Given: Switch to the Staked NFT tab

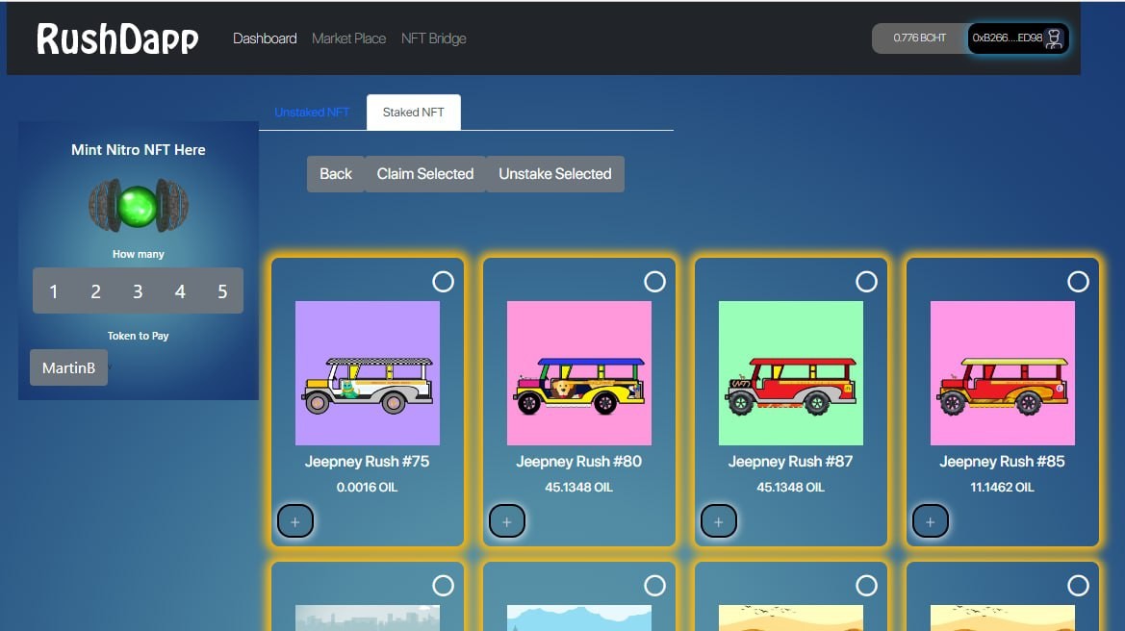Looking at the screenshot, I should (x=413, y=113).
